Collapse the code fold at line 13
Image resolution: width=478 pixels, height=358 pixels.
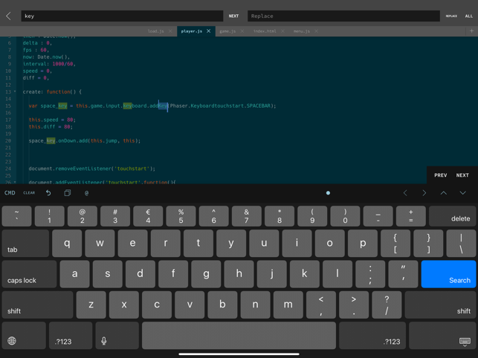15,92
